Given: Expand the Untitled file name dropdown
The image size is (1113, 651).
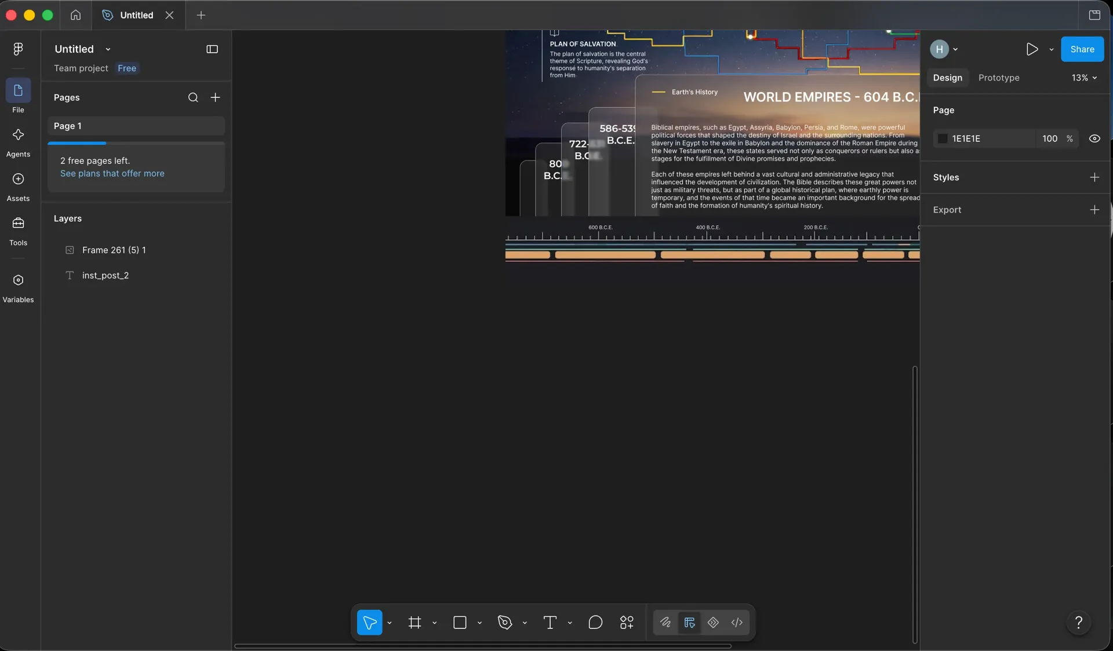Looking at the screenshot, I should tap(108, 49).
